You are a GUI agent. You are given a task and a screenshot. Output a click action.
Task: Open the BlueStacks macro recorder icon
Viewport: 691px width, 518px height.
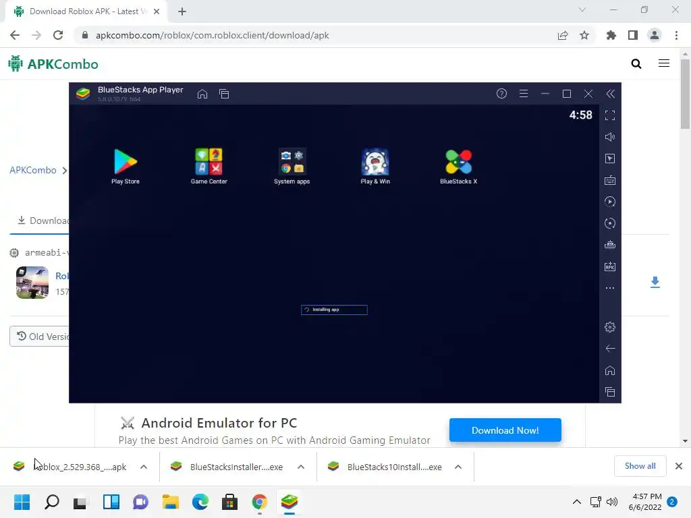coord(610,202)
